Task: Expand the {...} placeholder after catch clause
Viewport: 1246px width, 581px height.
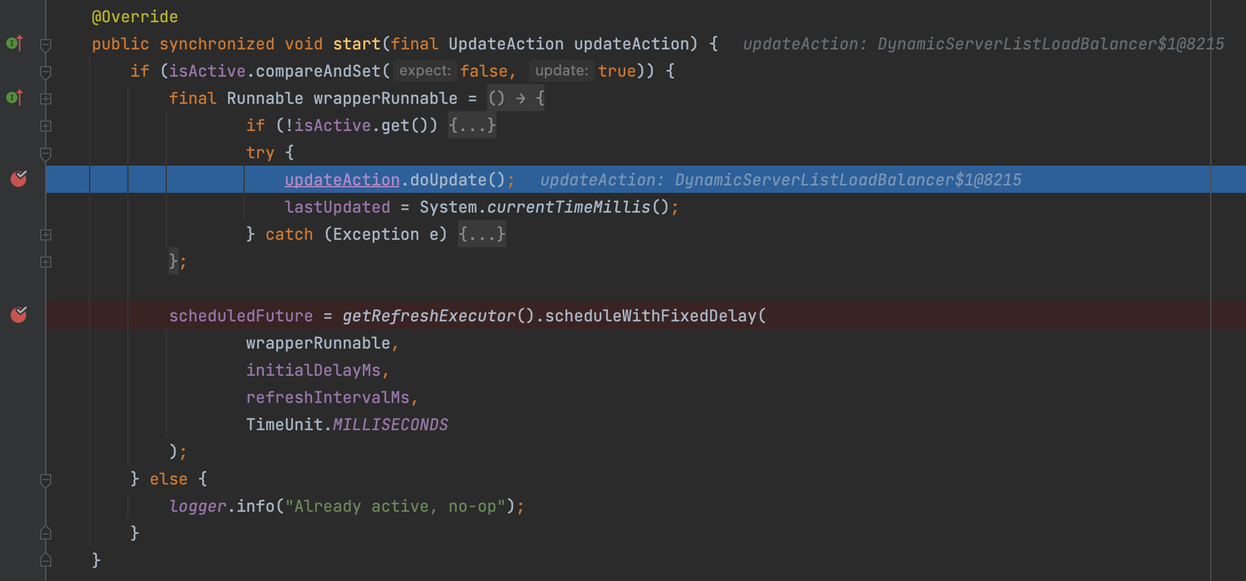Action: pos(482,234)
